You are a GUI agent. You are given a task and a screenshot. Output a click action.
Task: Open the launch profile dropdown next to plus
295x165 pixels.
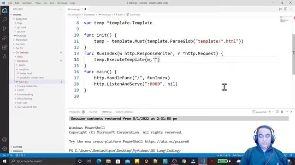(272, 112)
